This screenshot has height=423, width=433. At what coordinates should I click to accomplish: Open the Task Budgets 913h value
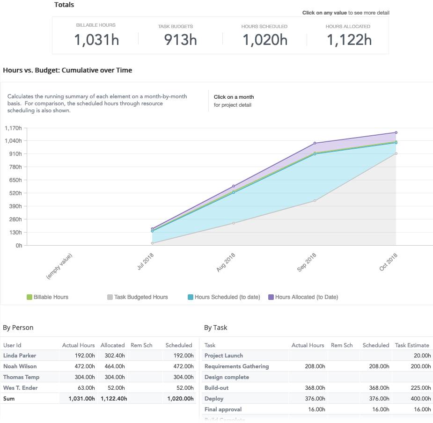coord(180,40)
